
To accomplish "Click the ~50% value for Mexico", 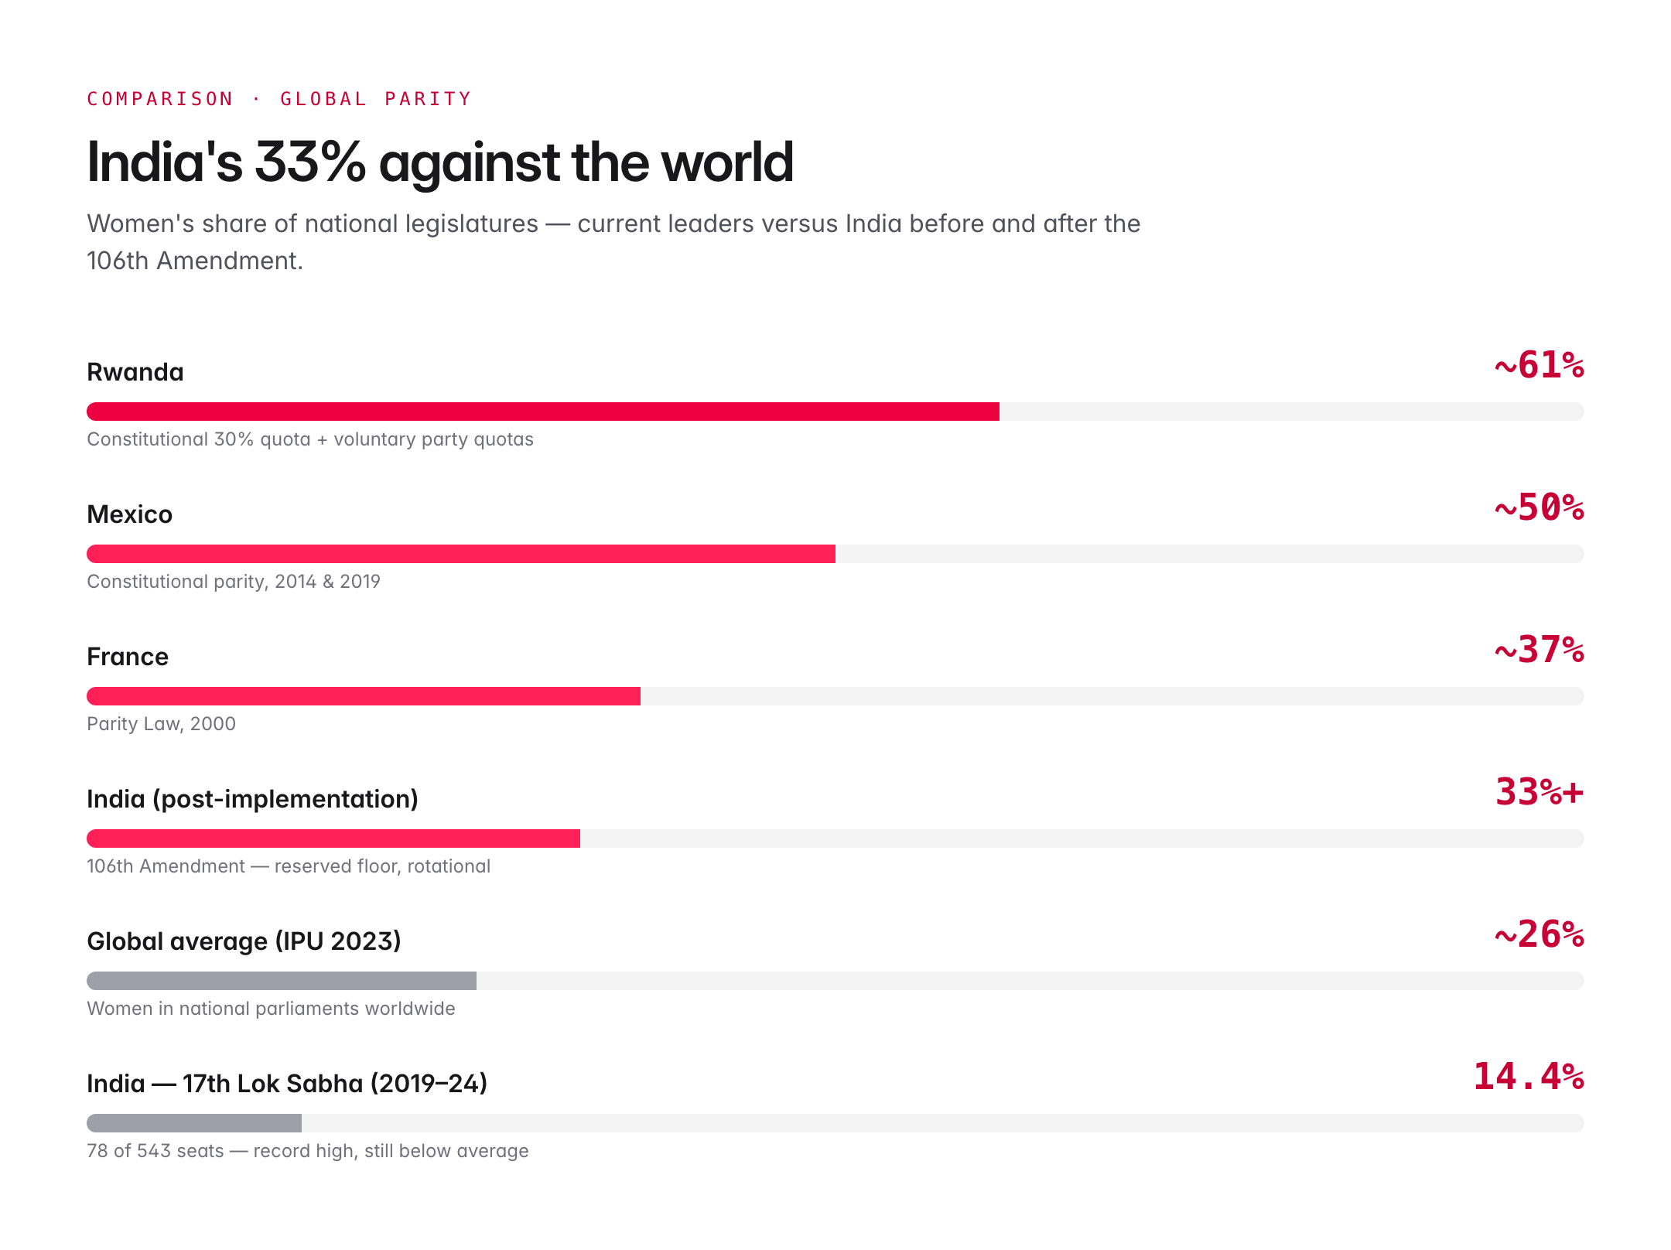I will [x=1539, y=507].
